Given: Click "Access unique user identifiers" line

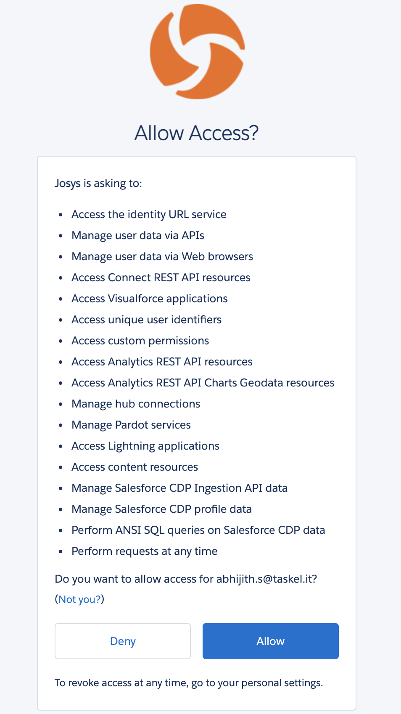Looking at the screenshot, I should pyautogui.click(x=146, y=320).
